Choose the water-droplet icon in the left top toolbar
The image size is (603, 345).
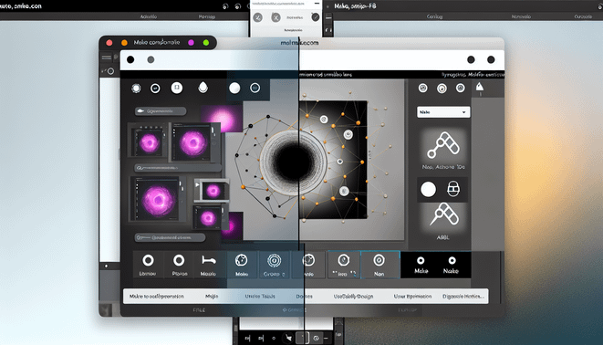[203, 88]
